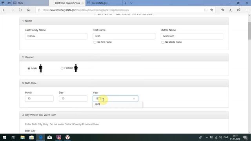
Task: Edit the Middle Name field
Action: click(x=192, y=36)
